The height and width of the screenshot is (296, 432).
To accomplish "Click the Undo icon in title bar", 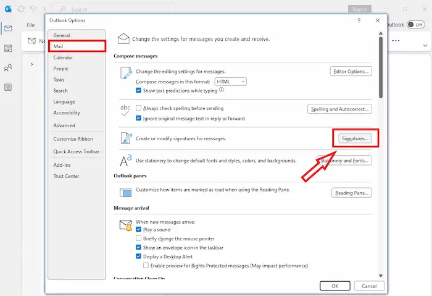I will pyautogui.click(x=33, y=9).
